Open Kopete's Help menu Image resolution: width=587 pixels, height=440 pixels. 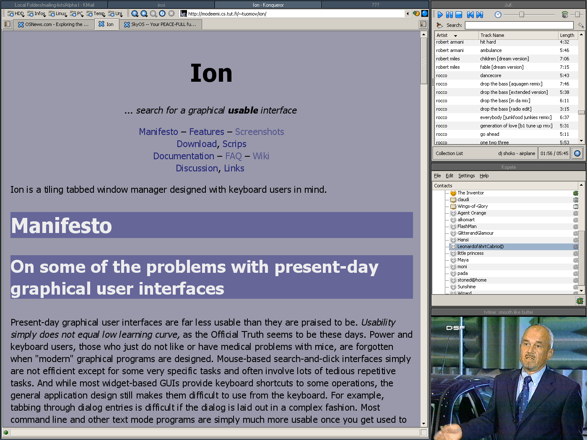click(484, 176)
